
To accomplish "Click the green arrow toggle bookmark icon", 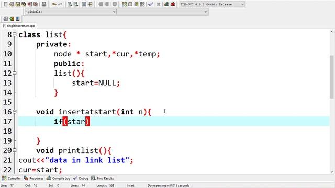I will 12,19.
